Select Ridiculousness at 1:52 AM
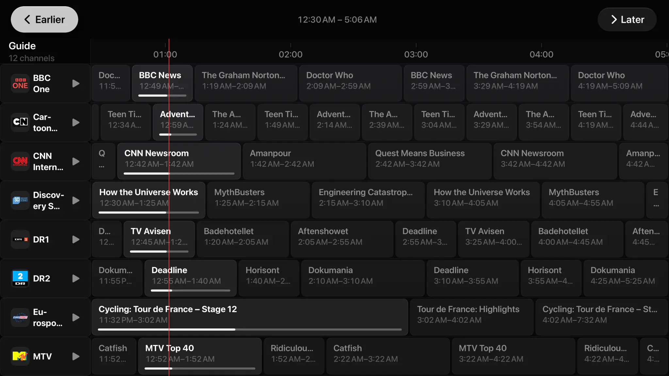The image size is (669, 376). click(294, 356)
